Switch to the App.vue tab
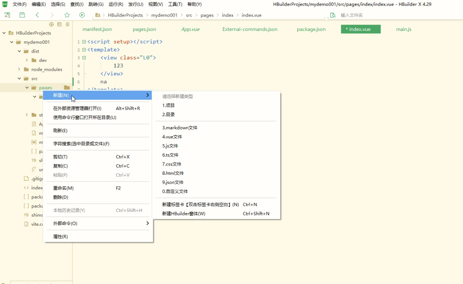The image size is (463, 284). [190, 29]
